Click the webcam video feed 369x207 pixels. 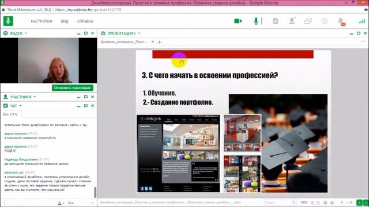click(48, 60)
